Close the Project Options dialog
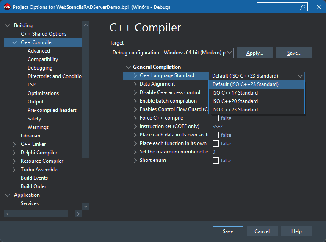This screenshot has height=242, width=326. 319,7
